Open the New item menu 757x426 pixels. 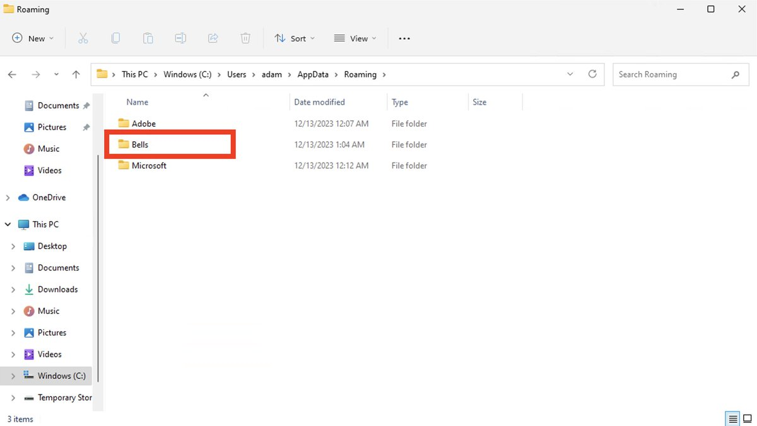coord(33,38)
